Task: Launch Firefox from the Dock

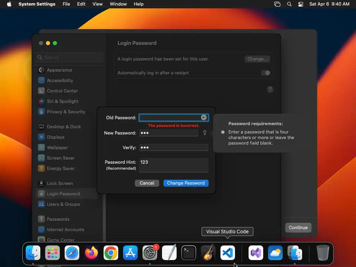Action: [91, 253]
